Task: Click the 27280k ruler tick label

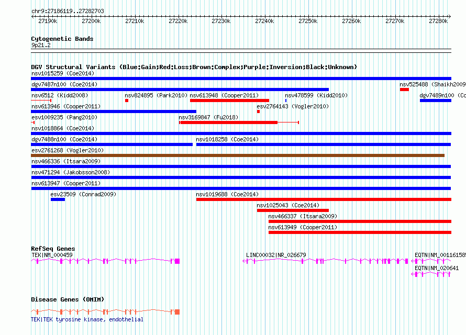Action: 438,21
